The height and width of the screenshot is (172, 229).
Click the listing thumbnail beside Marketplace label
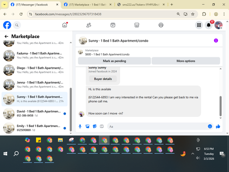81,52
